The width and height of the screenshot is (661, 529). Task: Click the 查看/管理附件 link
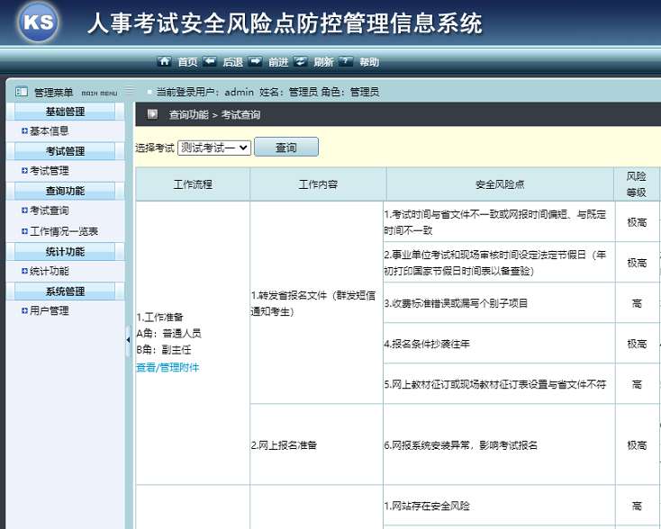(168, 367)
